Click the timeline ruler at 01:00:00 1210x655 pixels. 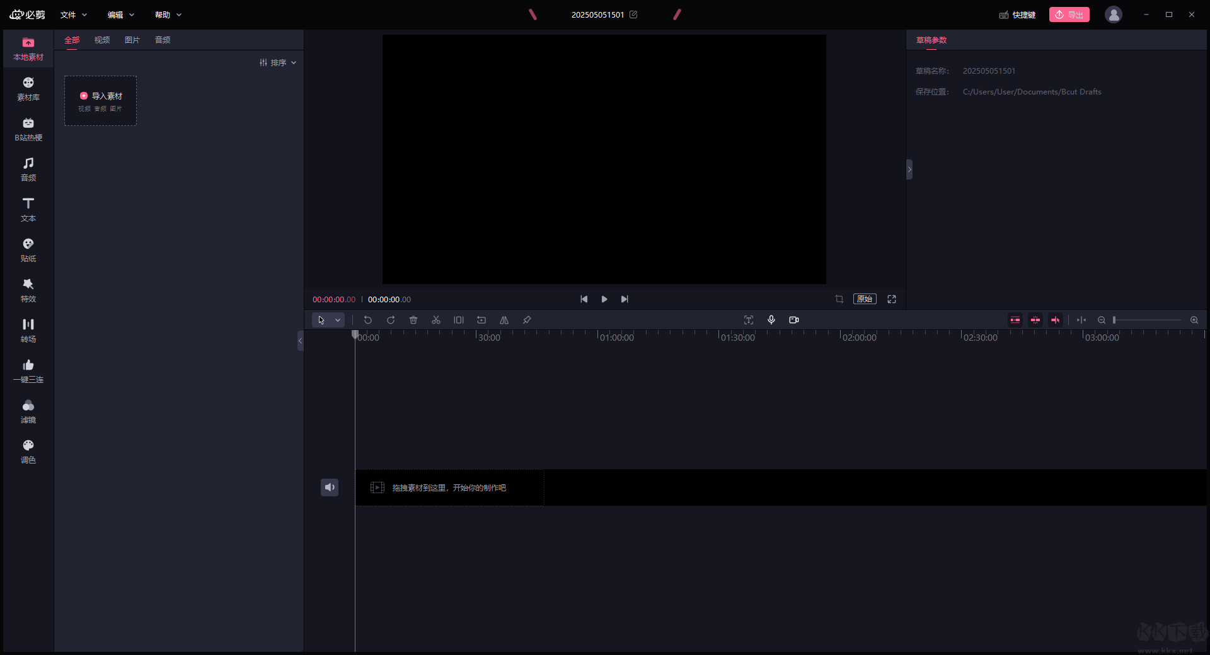(x=617, y=338)
